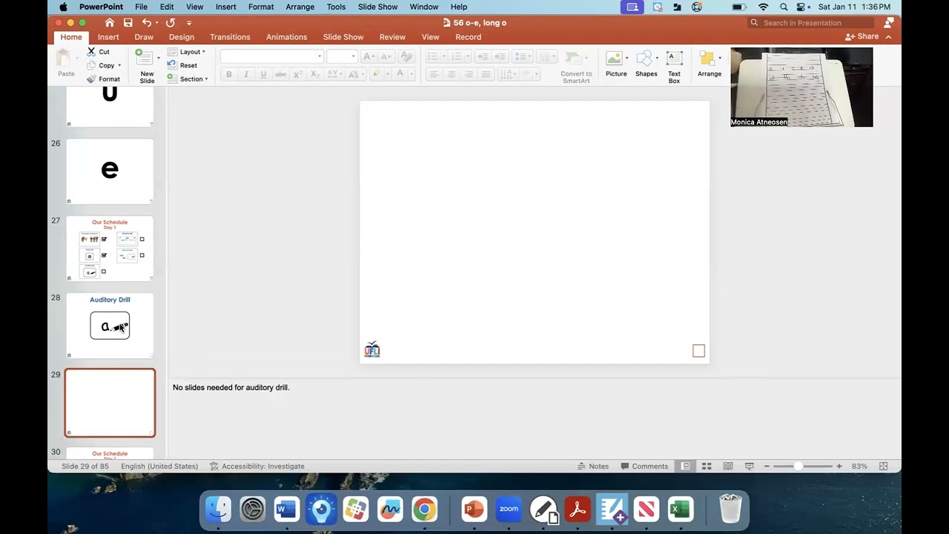Screen dimensions: 949x534
Task: Open the Shapes gallery
Action: pos(646,65)
